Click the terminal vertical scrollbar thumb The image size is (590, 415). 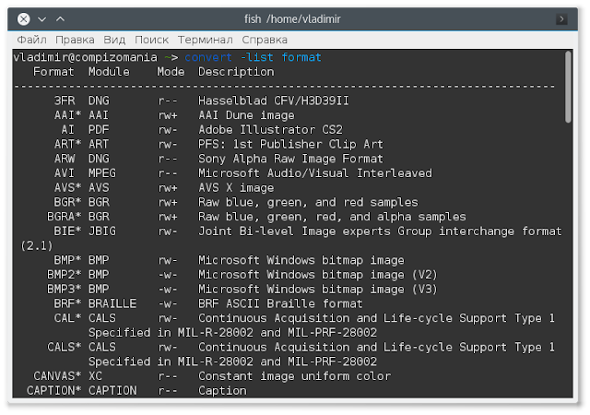568,87
